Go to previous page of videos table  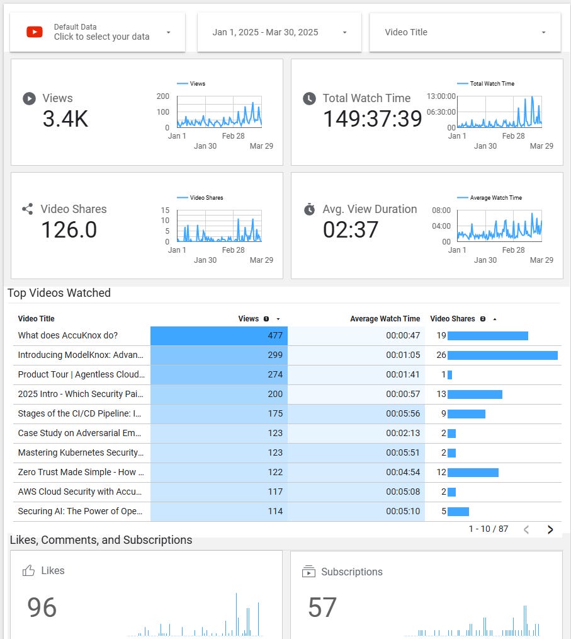pos(526,529)
